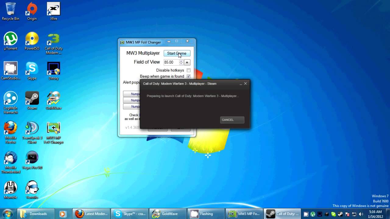
Task: Select the TeamSpeak 3 Client desktop icon
Action: (x=32, y=133)
